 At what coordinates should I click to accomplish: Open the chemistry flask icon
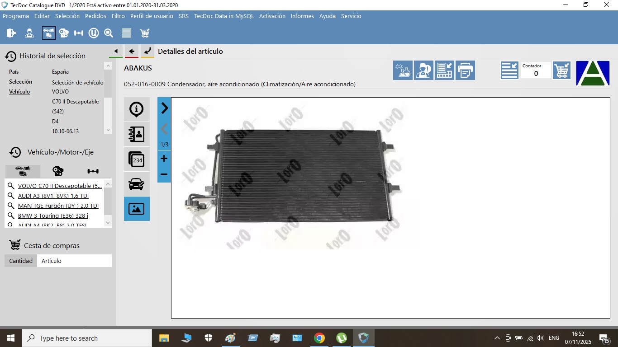(x=403, y=70)
